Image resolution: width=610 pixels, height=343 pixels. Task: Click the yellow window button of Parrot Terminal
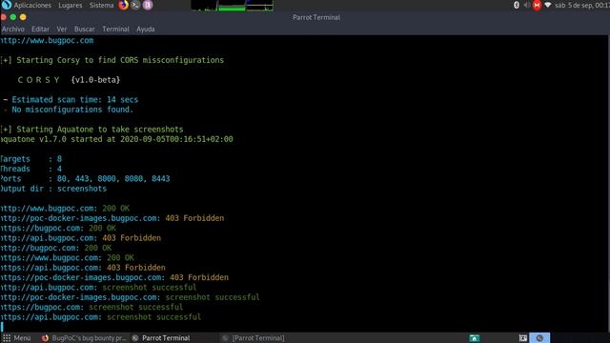pos(23,17)
